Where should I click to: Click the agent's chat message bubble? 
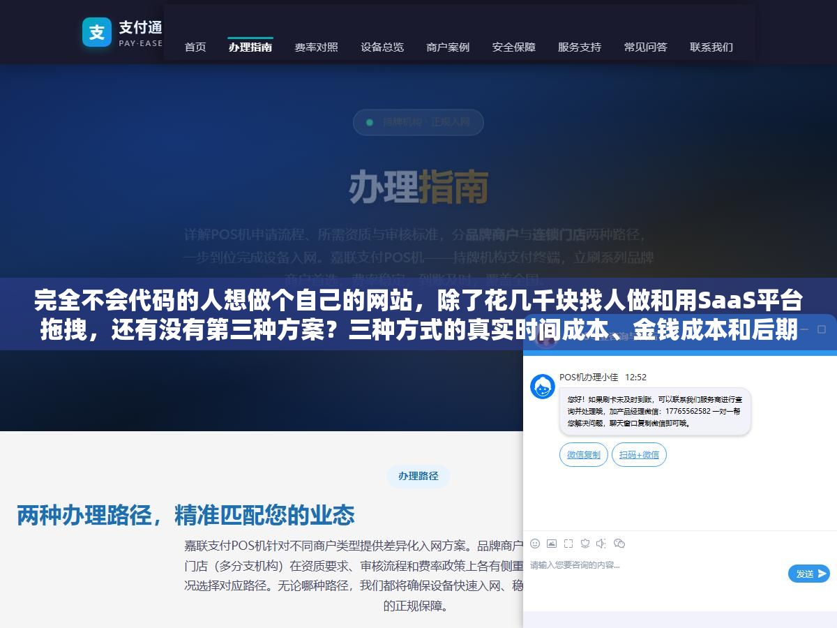pos(655,412)
